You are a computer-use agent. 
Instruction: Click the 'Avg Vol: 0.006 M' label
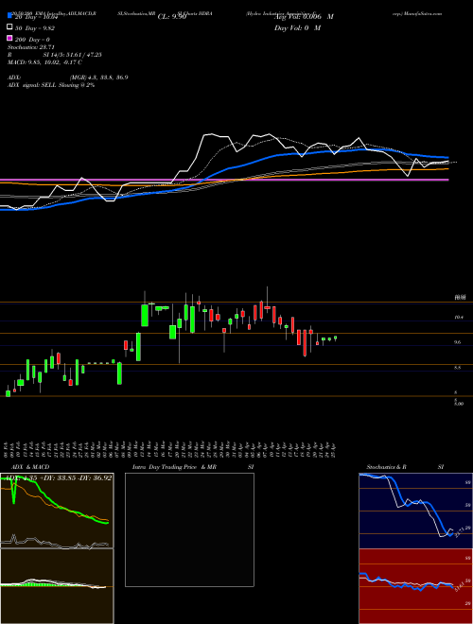coord(304,17)
